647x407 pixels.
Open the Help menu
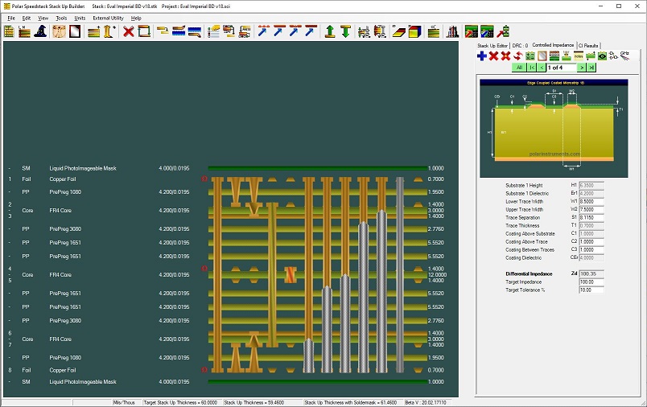point(136,18)
